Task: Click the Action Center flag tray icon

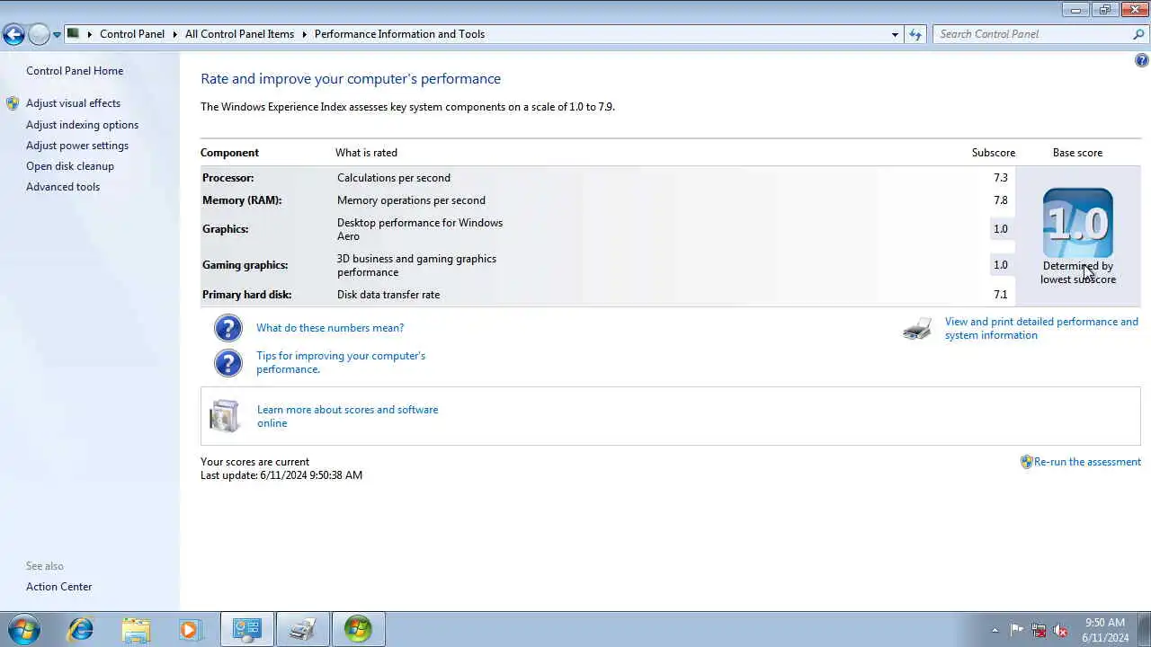Action: 1017,630
